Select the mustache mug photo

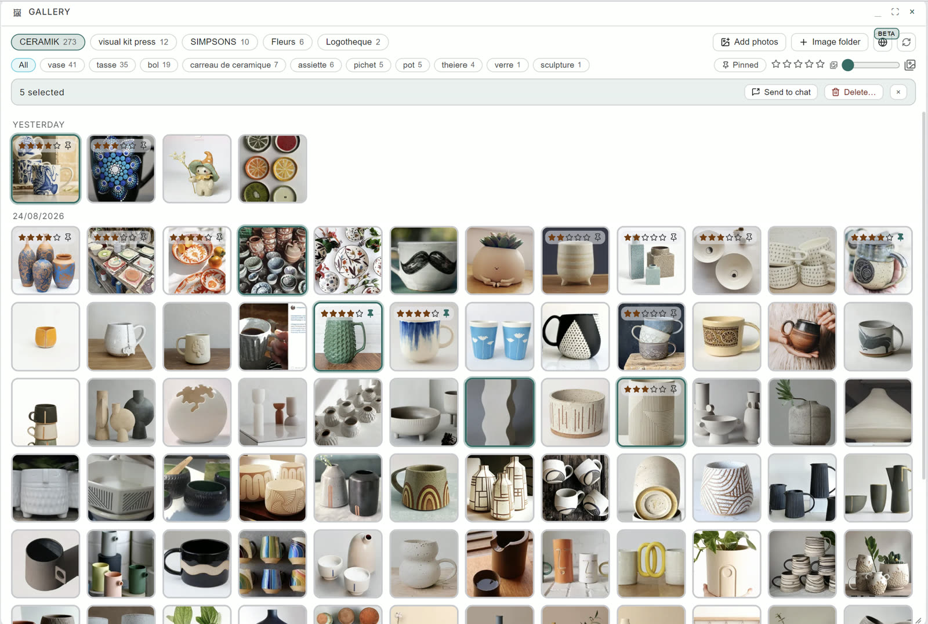(x=424, y=260)
